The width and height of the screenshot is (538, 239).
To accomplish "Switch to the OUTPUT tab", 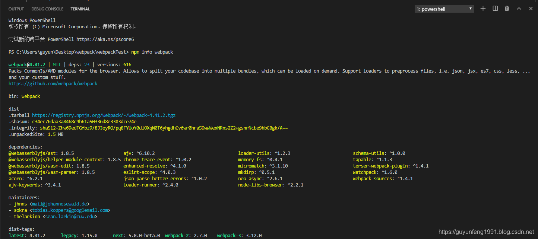I will (x=16, y=9).
